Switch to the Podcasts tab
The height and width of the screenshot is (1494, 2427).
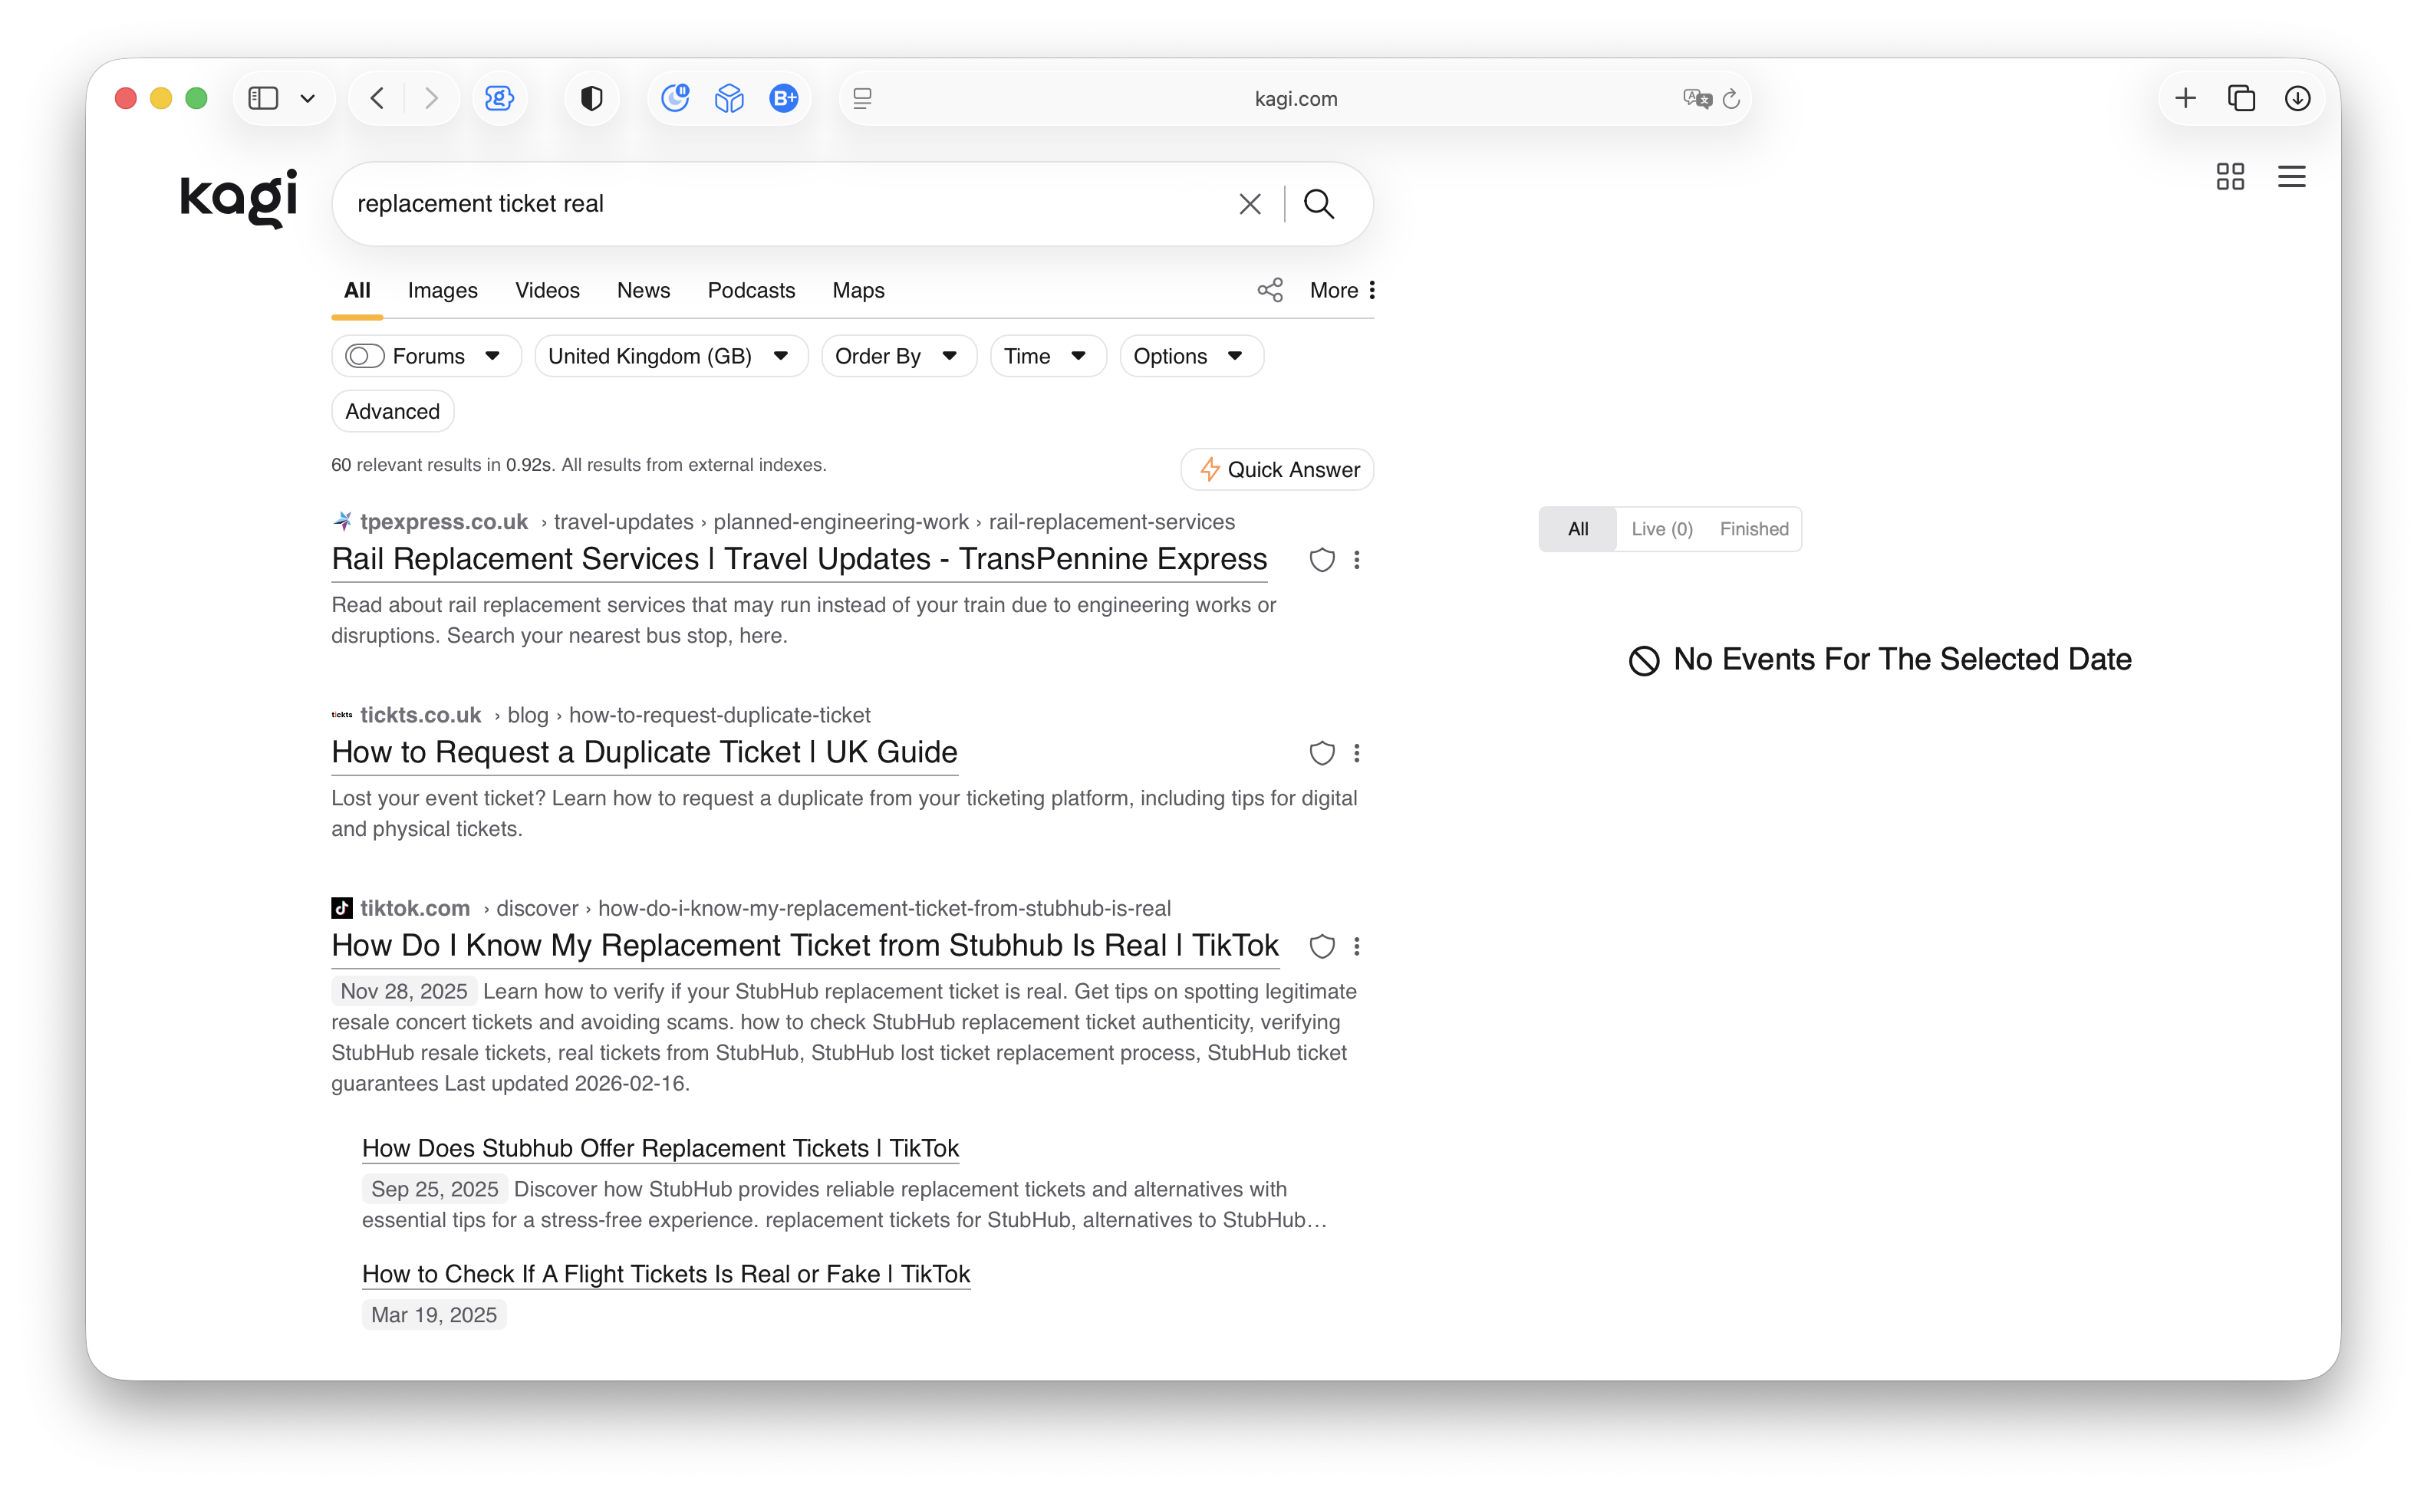pos(751,291)
